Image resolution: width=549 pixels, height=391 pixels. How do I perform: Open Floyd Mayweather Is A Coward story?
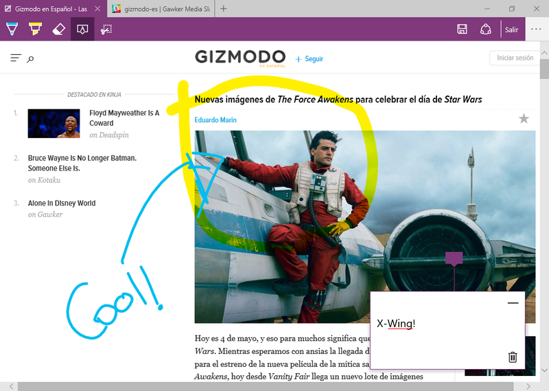[124, 118]
